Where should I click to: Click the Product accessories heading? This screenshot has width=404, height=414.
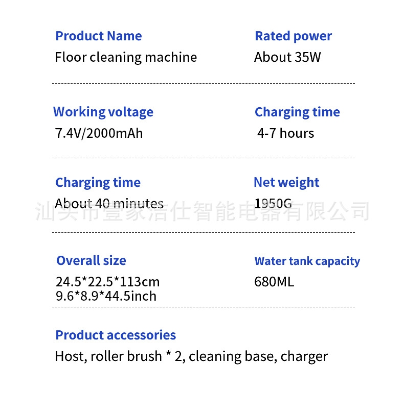pyautogui.click(x=116, y=335)
